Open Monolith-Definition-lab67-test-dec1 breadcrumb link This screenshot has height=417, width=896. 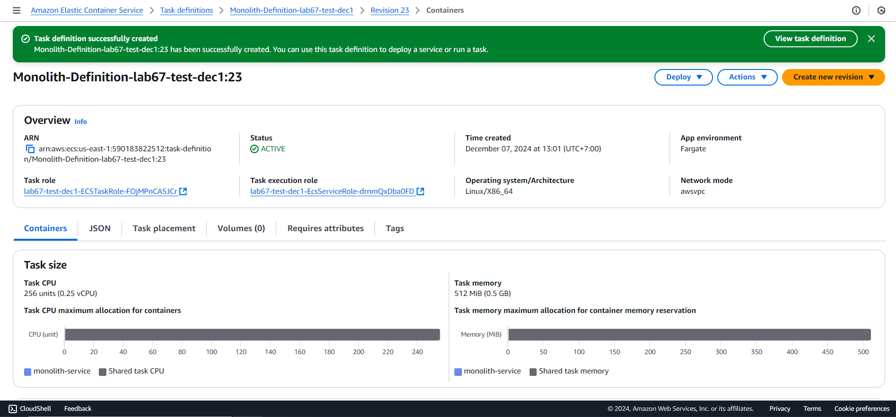pos(291,10)
